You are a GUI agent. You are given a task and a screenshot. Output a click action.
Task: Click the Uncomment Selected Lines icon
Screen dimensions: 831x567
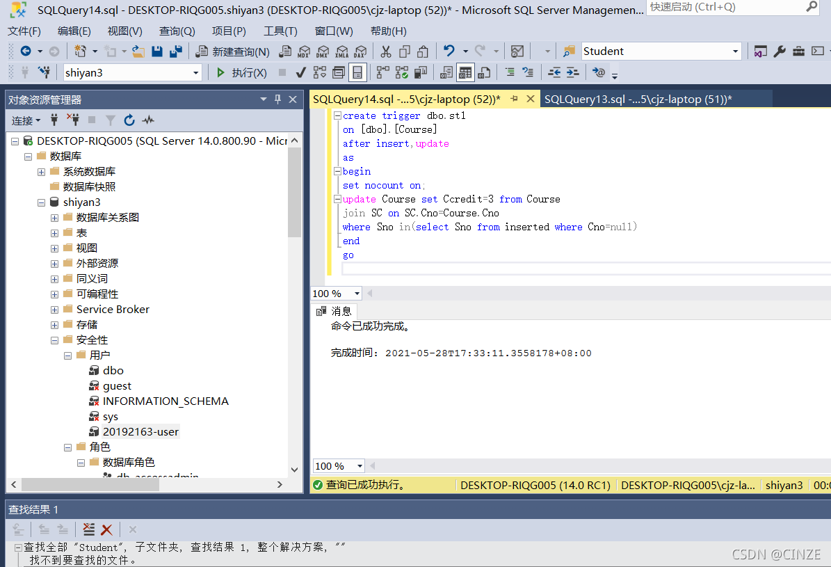[x=528, y=72]
